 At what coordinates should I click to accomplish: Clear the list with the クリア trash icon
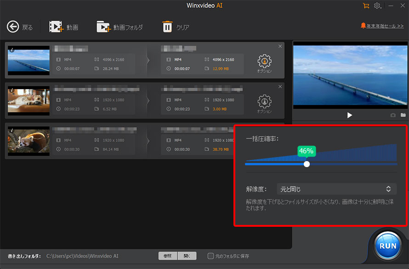click(x=167, y=27)
